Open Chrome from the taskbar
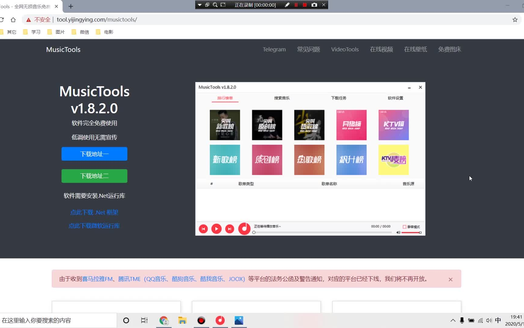Image resolution: width=524 pixels, height=328 pixels. (164, 320)
